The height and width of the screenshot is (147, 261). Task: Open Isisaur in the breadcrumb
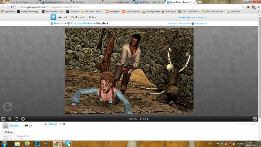tap(59, 23)
